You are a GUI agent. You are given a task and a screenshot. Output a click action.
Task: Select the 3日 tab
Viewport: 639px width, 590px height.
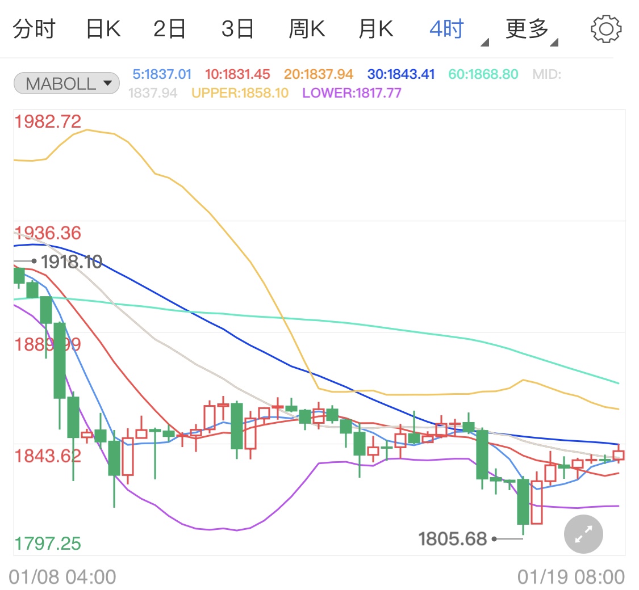pyautogui.click(x=237, y=29)
